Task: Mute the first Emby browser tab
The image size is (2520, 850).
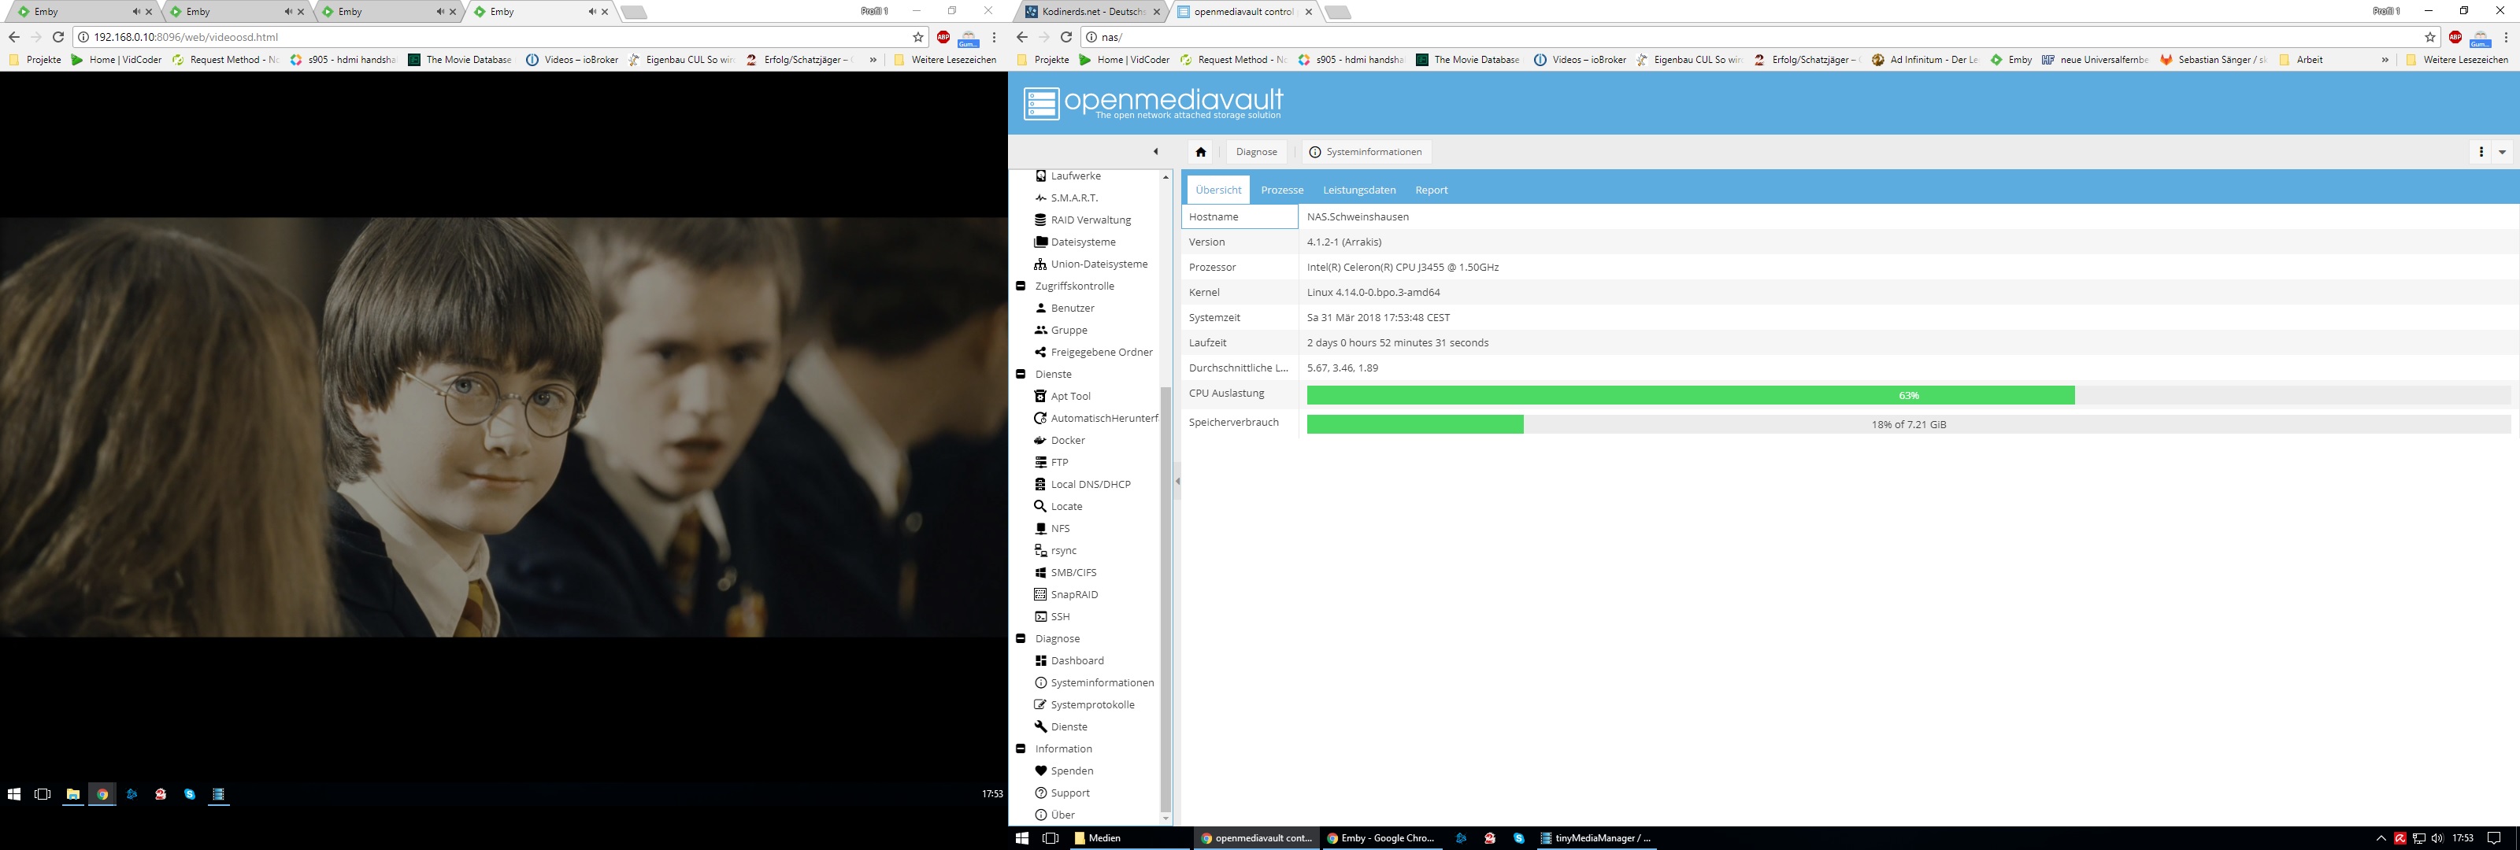Action: [x=136, y=12]
